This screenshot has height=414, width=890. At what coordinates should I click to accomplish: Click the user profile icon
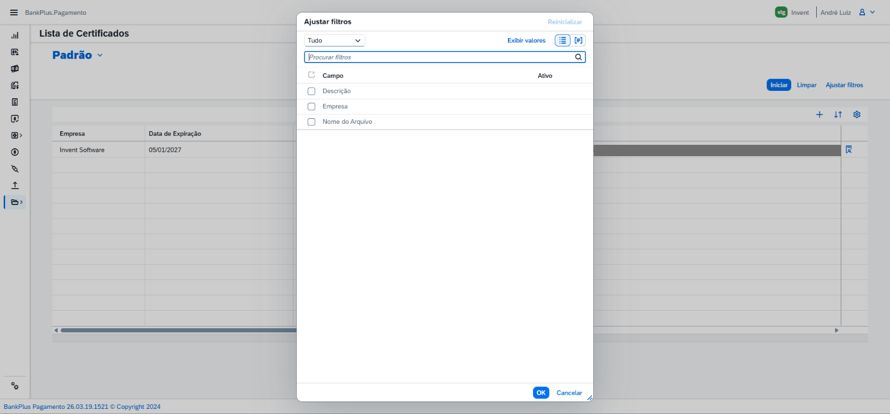tap(862, 12)
